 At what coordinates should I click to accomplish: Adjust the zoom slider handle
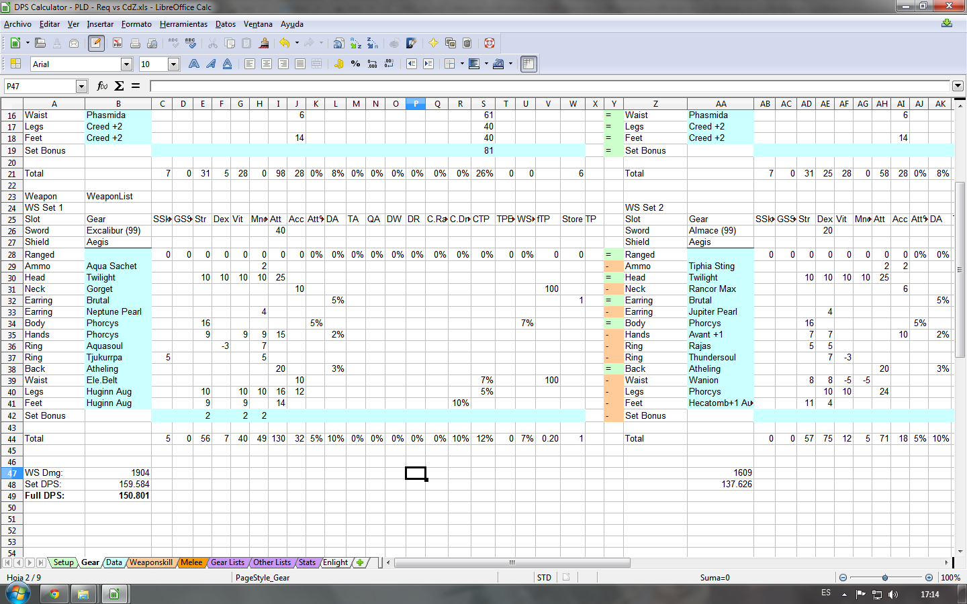pos(885,577)
